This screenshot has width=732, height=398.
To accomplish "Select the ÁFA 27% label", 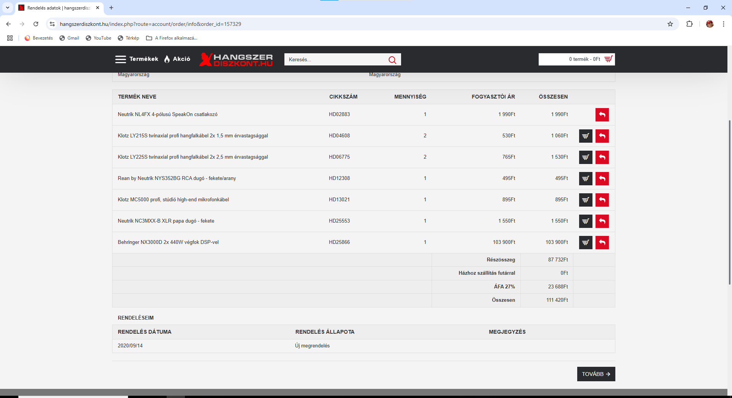I will point(504,287).
